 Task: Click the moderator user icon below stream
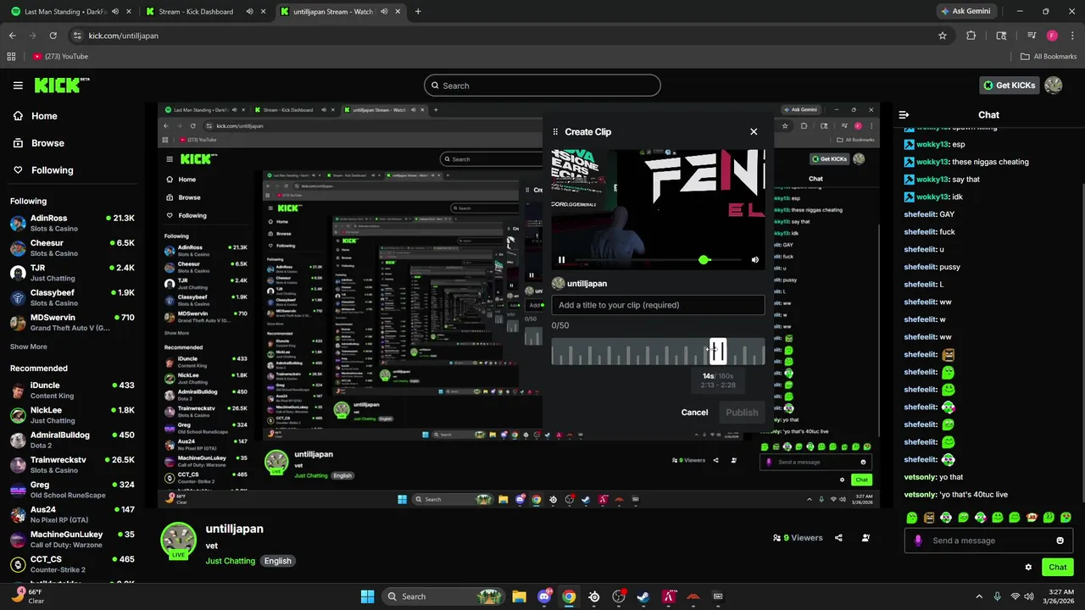[865, 538]
